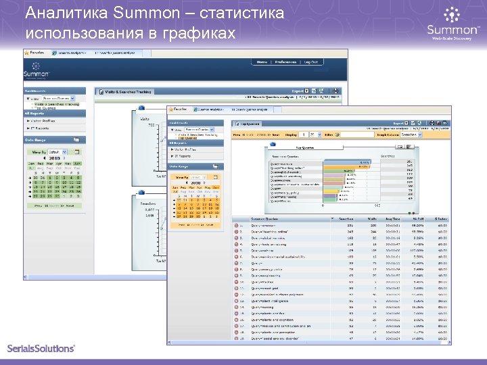Image resolution: width=487 pixels, height=365 pixels.
Task: Open Export dropdown in front window
Action: point(407,123)
